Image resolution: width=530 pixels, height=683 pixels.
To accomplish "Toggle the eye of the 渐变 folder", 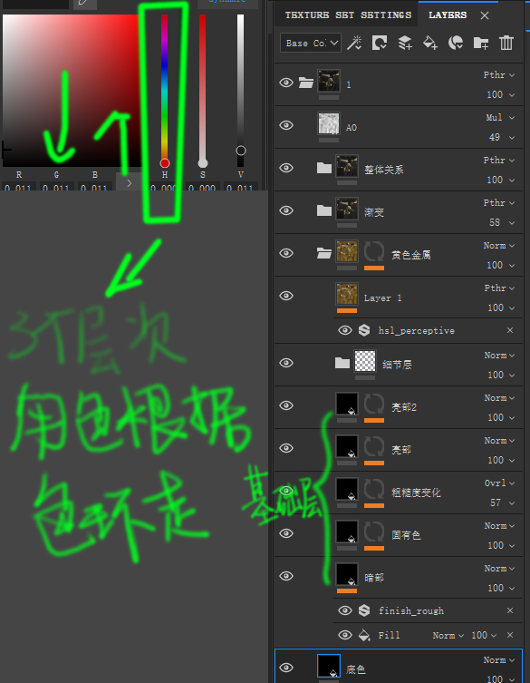I will pos(286,210).
